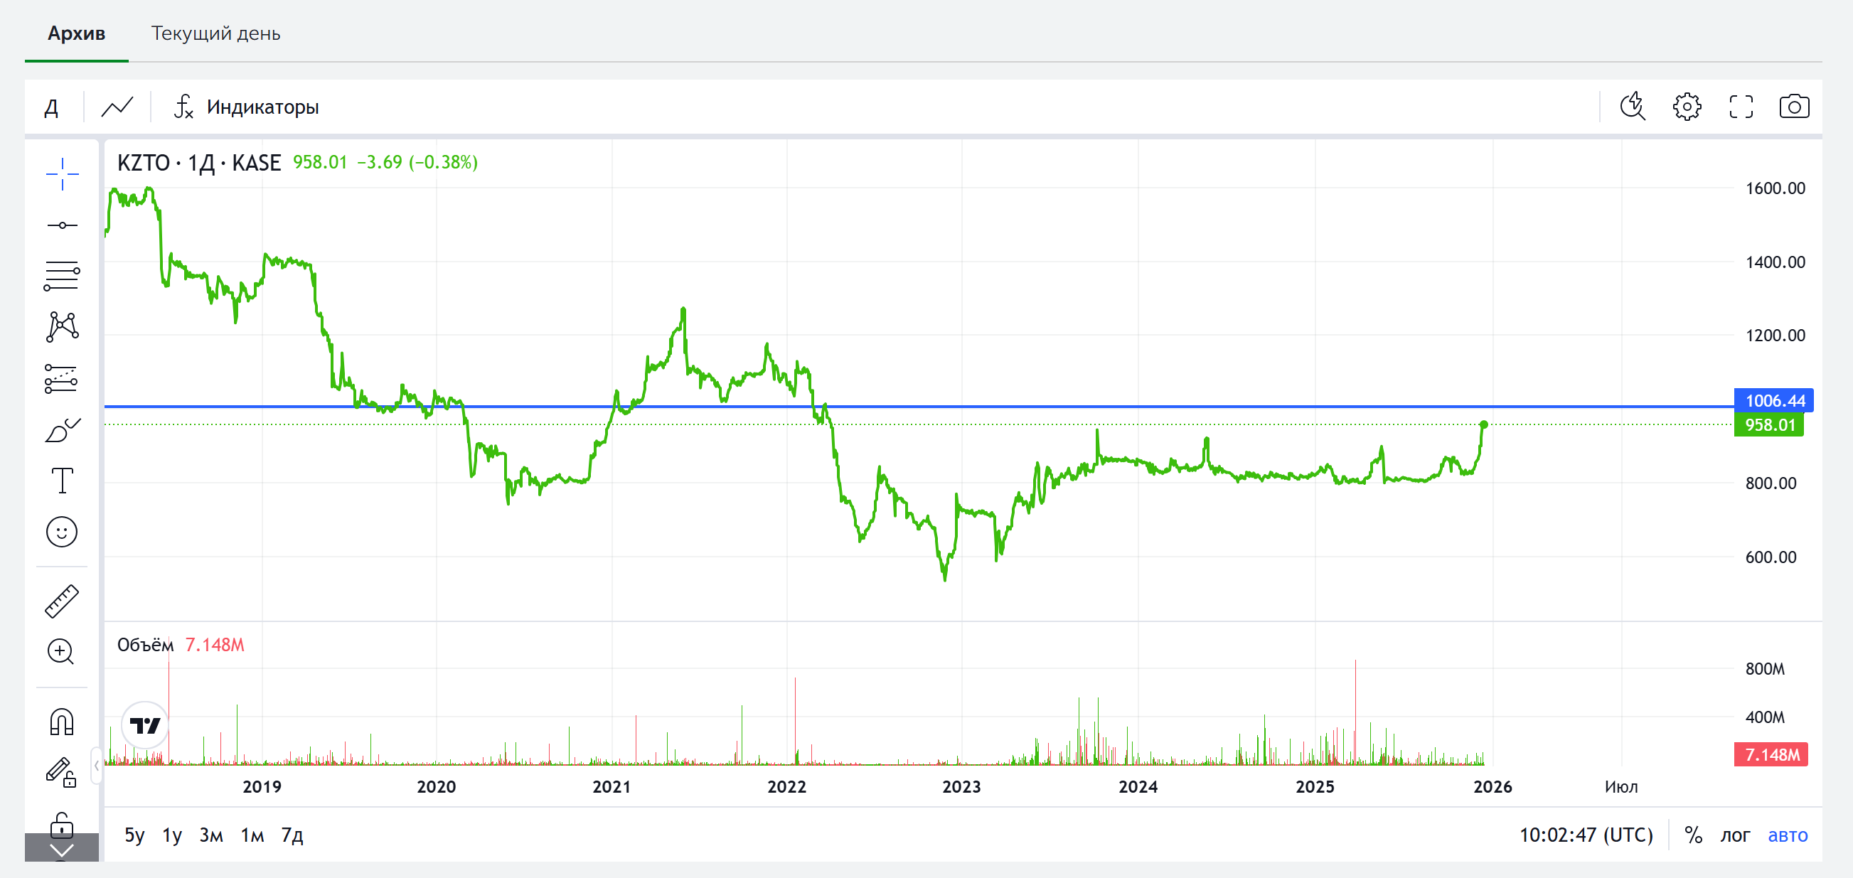Toggle magnet mode snapping
The height and width of the screenshot is (878, 1853).
pos(62,722)
